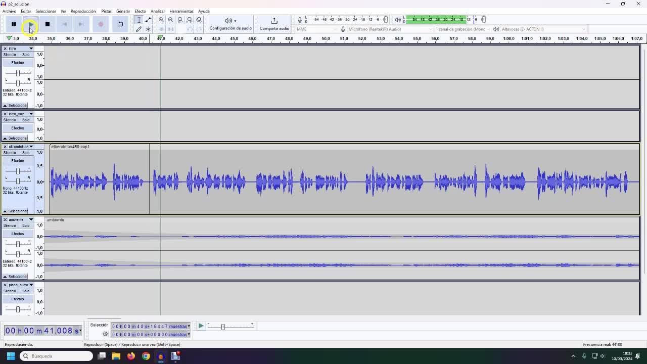Open the Editar menu
Viewport: 647px width, 364px height.
26,11
